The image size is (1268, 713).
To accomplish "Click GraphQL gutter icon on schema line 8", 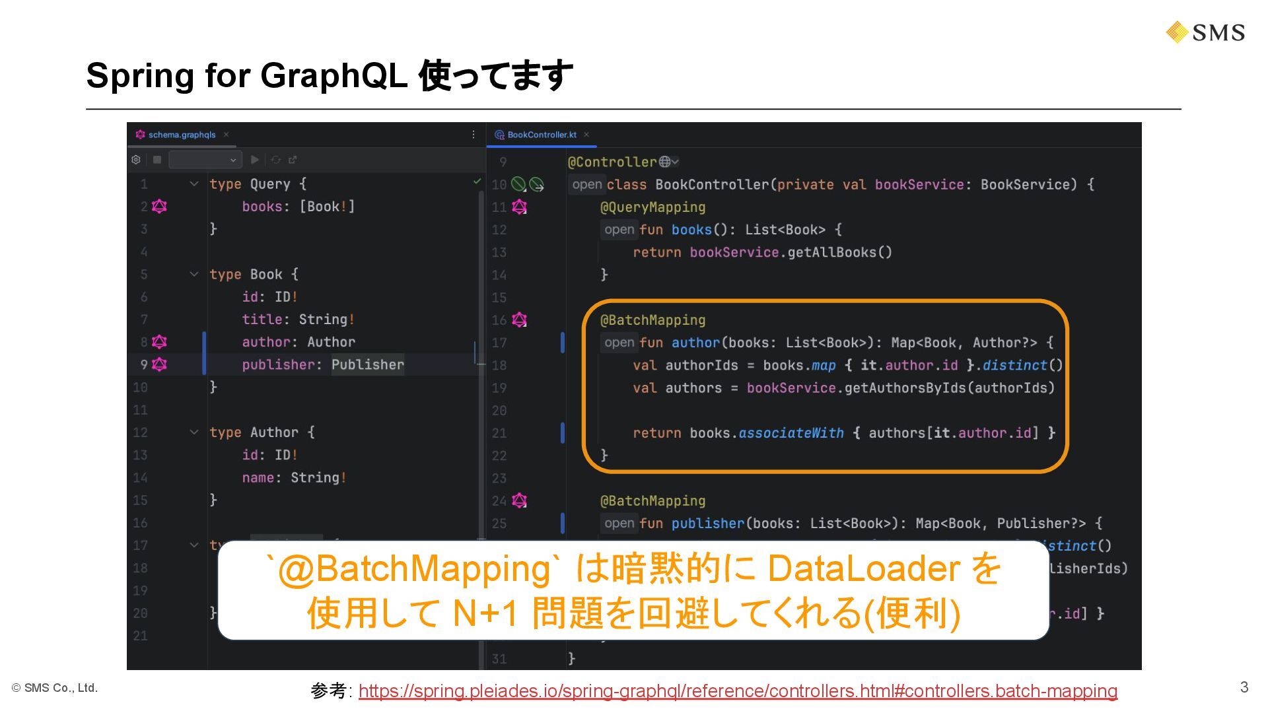I will coord(159,342).
